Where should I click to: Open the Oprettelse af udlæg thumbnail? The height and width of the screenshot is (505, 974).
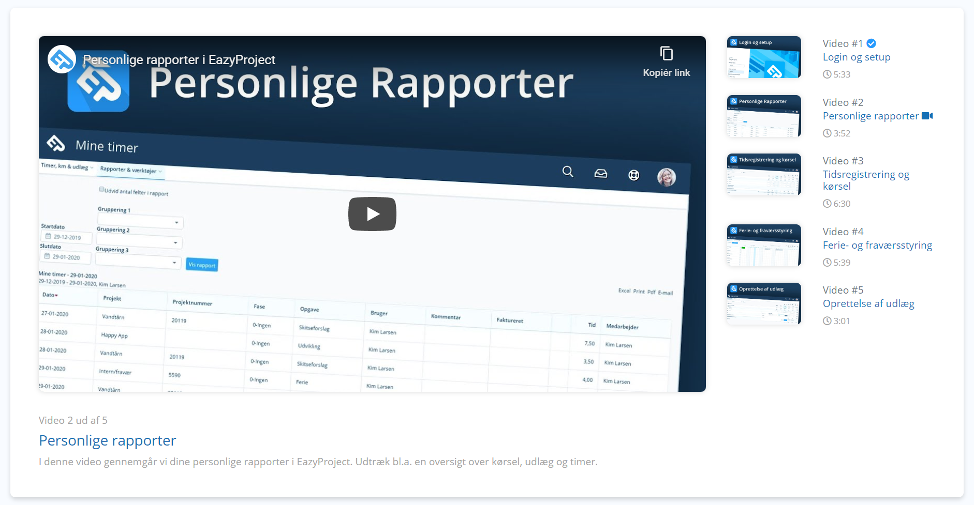(764, 304)
